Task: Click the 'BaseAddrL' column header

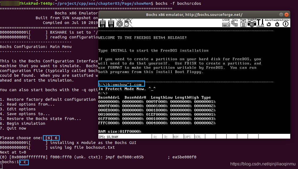Action: (109, 97)
